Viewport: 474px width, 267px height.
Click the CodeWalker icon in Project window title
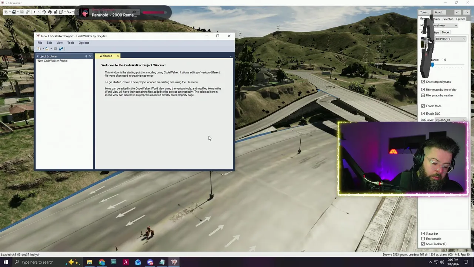[x=38, y=36]
